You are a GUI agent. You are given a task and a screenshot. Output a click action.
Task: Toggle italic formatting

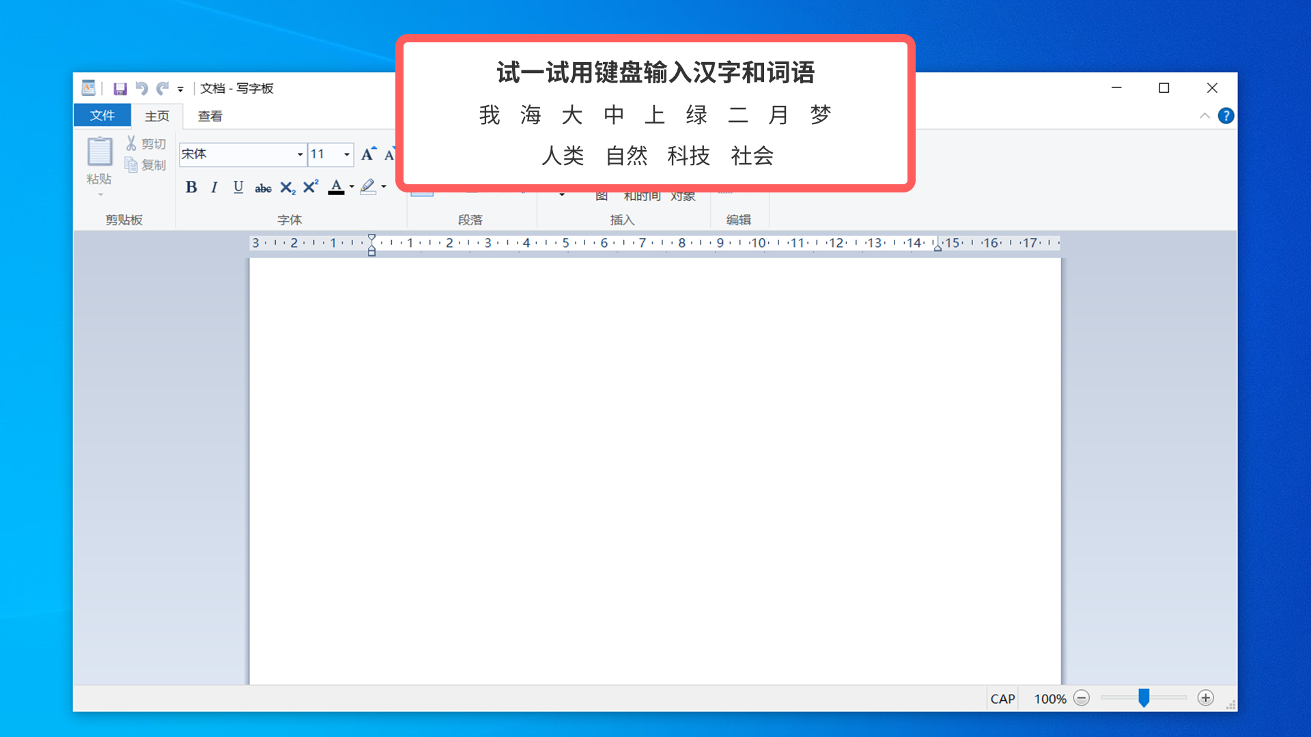point(214,188)
